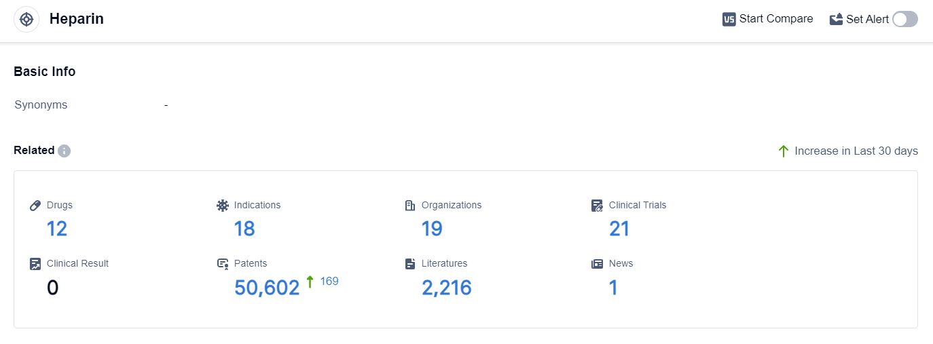
Task: Open the 18 indications count
Action: pyautogui.click(x=244, y=229)
